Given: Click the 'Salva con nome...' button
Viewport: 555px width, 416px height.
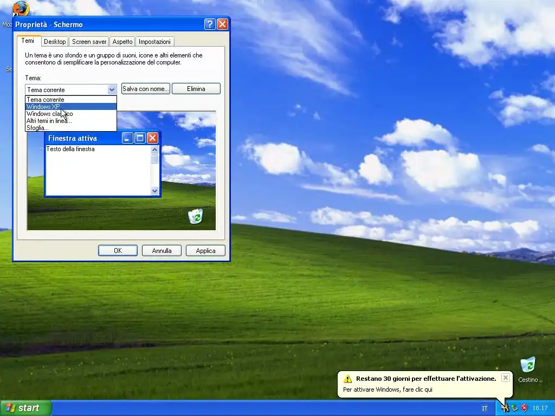Looking at the screenshot, I should [145, 89].
